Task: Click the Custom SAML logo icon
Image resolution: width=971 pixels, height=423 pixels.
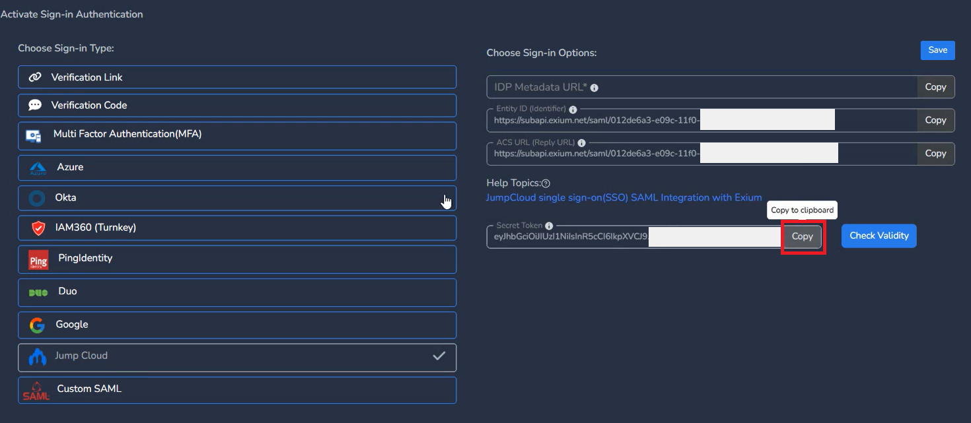Action: [x=36, y=391]
